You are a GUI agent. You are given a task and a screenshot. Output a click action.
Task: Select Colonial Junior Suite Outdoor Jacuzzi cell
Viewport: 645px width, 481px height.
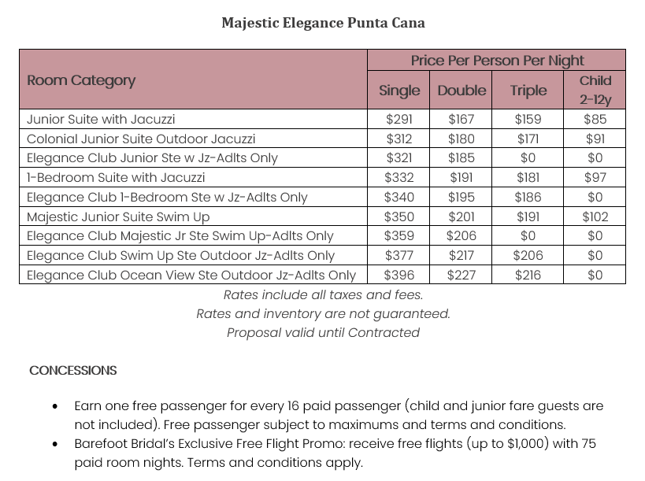[141, 139]
